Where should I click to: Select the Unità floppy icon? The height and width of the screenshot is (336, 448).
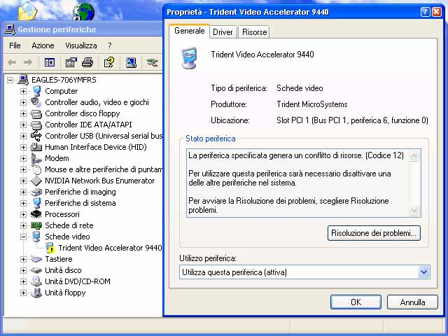tap(36, 293)
